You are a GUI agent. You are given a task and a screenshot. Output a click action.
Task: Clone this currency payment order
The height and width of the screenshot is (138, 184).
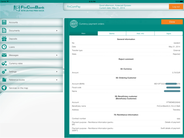click(172, 22)
